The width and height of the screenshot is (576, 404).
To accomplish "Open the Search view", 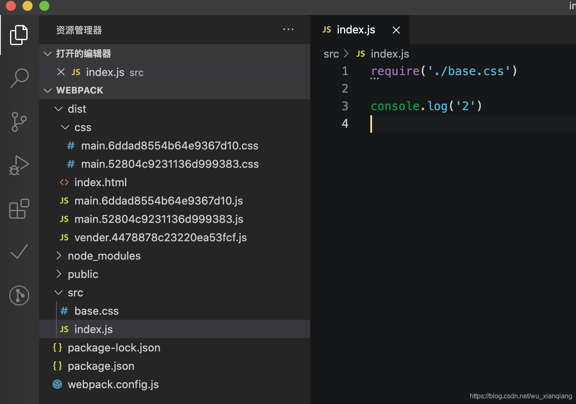I will coord(19,78).
